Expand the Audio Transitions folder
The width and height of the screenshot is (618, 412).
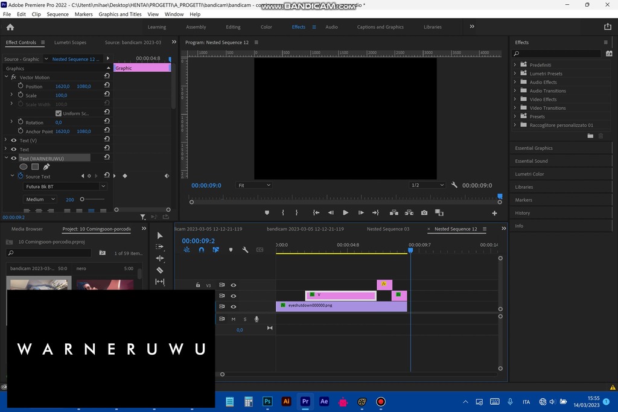(x=515, y=90)
